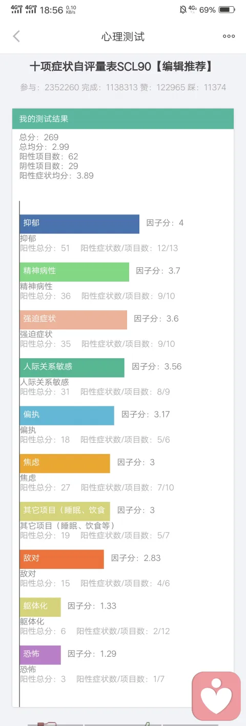
Task: Select the yellow-green 躯体化 bar
Action: coord(40,607)
